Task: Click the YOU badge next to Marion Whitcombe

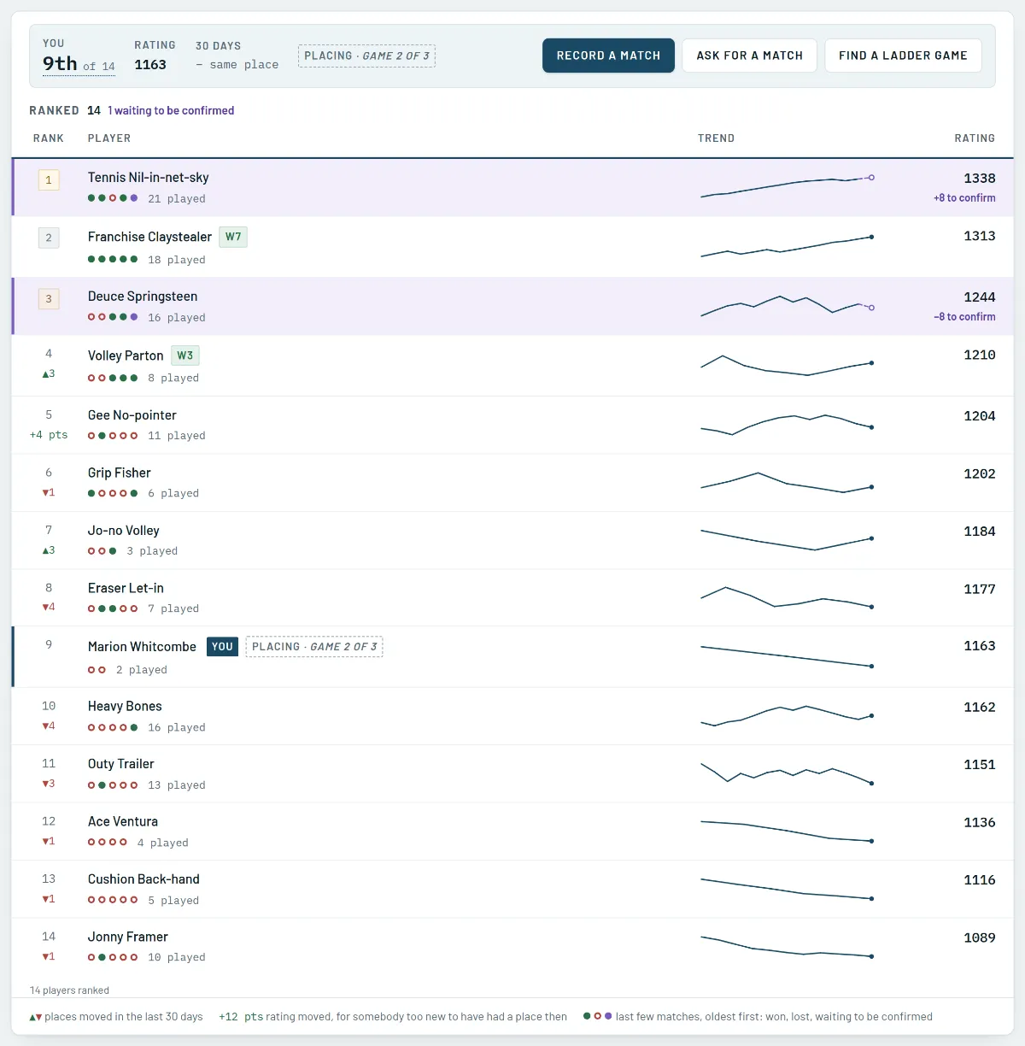Action: coord(222,647)
